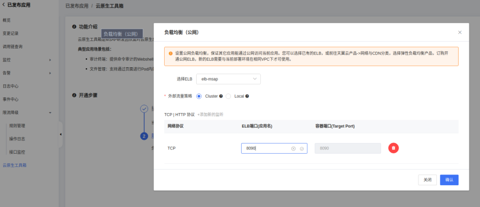Click +添加新的监听 link
The width and height of the screenshot is (480, 207).
pos(210,115)
